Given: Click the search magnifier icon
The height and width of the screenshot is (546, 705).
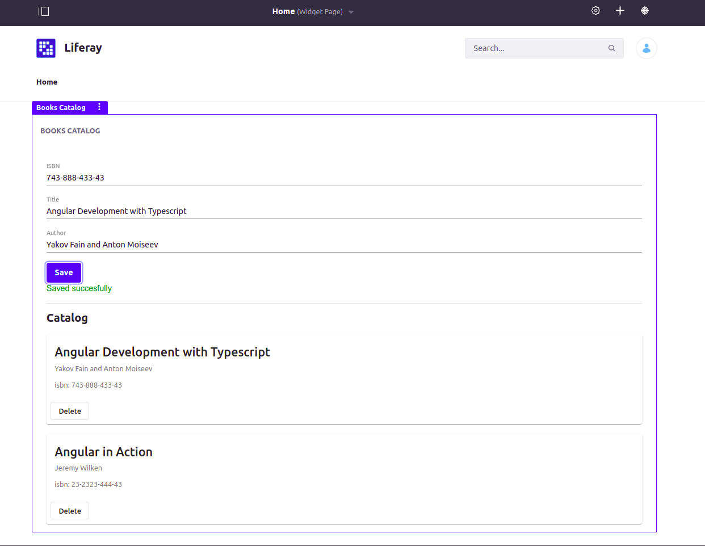Looking at the screenshot, I should click(x=611, y=48).
